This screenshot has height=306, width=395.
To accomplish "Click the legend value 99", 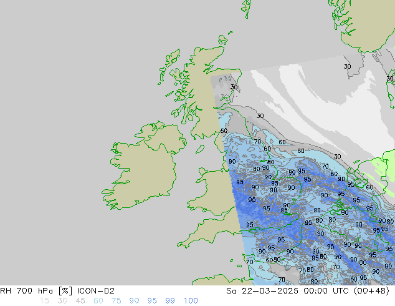I will click(x=170, y=301).
